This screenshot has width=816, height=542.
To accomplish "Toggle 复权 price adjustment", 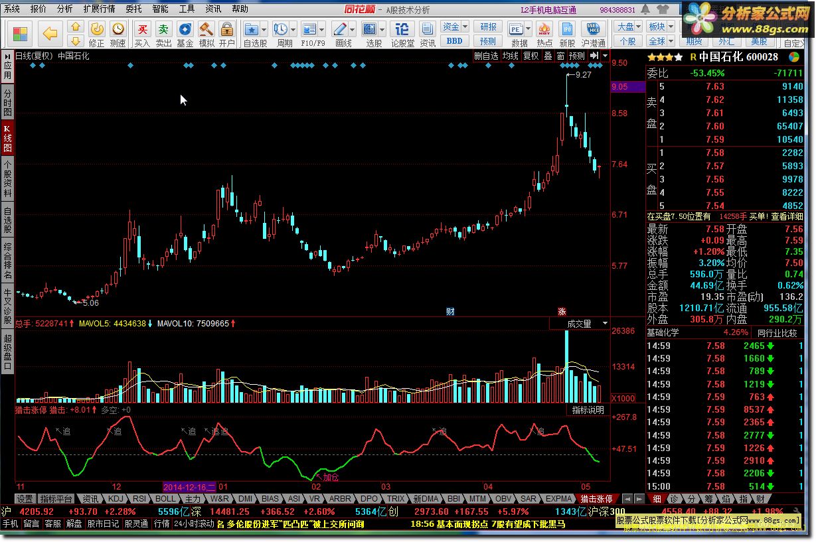I will tap(531, 56).
